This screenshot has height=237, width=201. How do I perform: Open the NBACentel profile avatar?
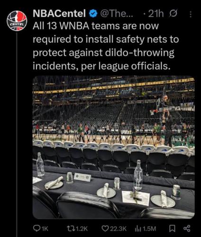pyautogui.click(x=17, y=20)
